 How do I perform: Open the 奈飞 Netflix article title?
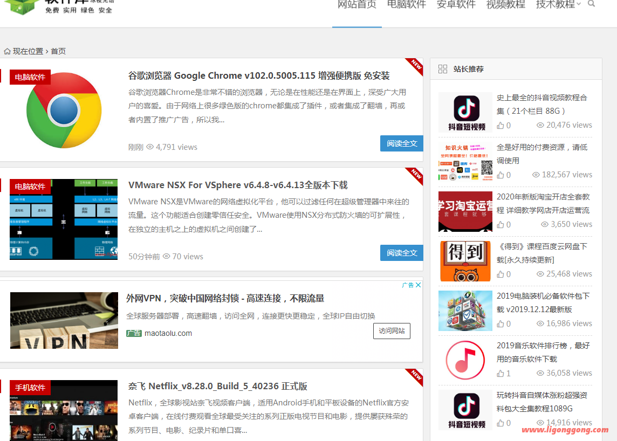pyautogui.click(x=217, y=387)
